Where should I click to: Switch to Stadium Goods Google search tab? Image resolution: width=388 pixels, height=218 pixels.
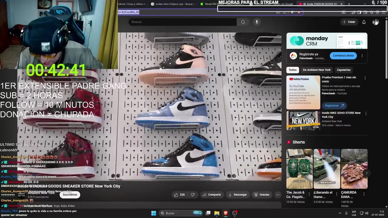pos(271,4)
